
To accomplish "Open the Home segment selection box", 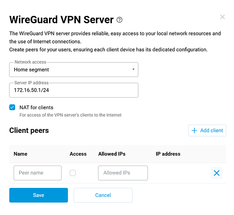I will point(74,70).
